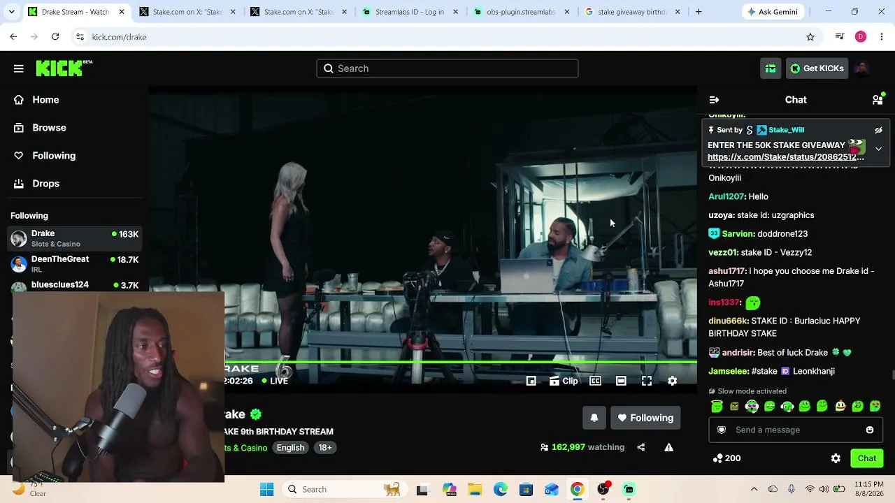Click the English language tag
Image resolution: width=895 pixels, height=503 pixels.
[x=290, y=448]
